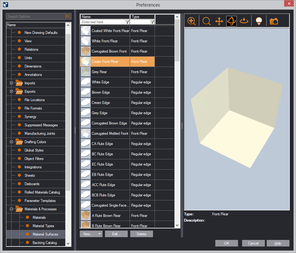
Task: Click the Name filter text field
Action: 103,22
